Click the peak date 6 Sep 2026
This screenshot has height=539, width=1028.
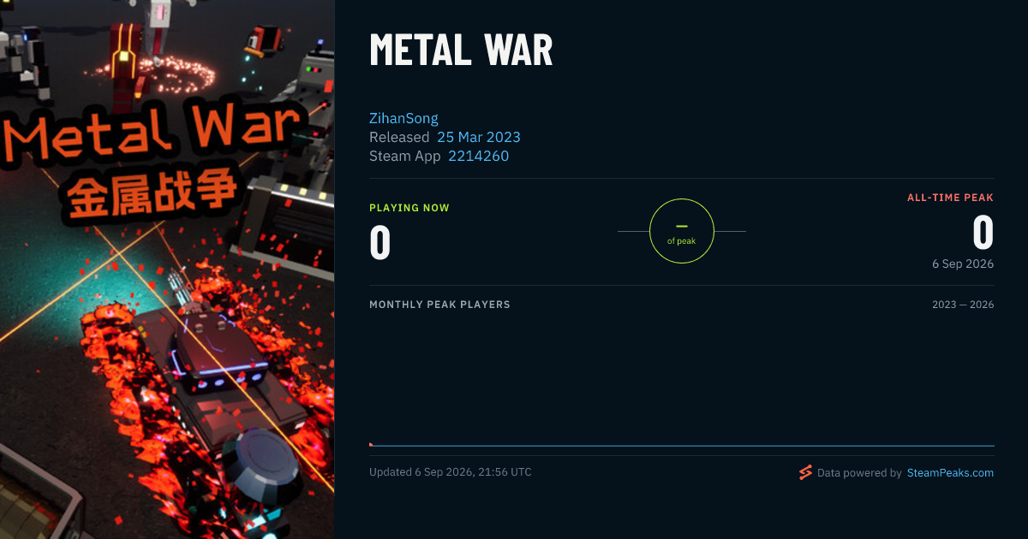click(963, 264)
